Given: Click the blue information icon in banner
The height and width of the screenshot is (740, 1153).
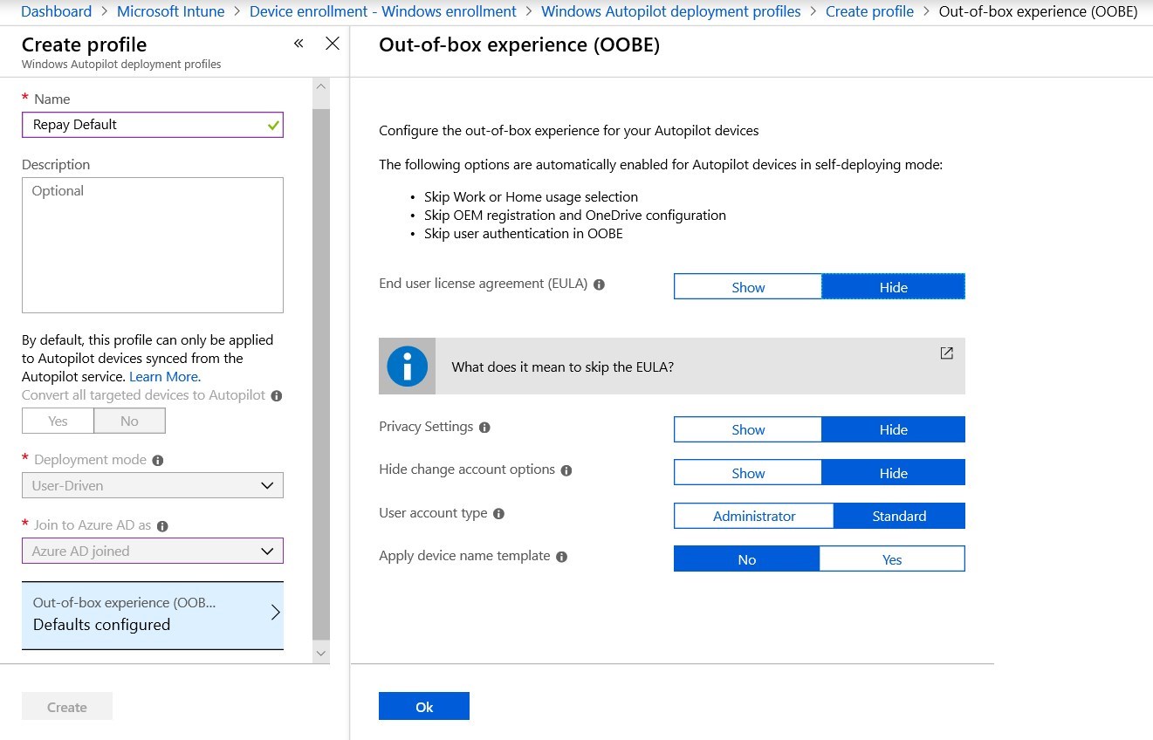Looking at the screenshot, I should tap(407, 367).
